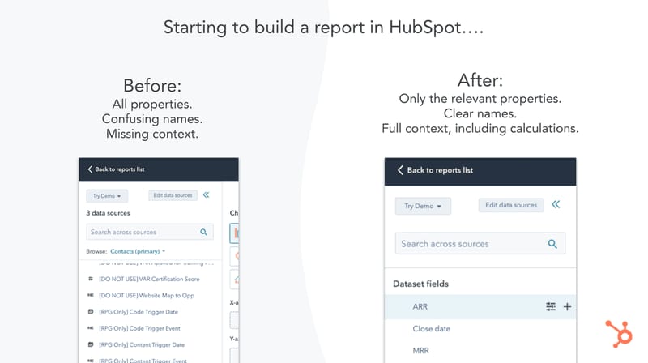Focus the Search across sources field in After panel
Screen dimensions: 648x363
click(x=480, y=244)
